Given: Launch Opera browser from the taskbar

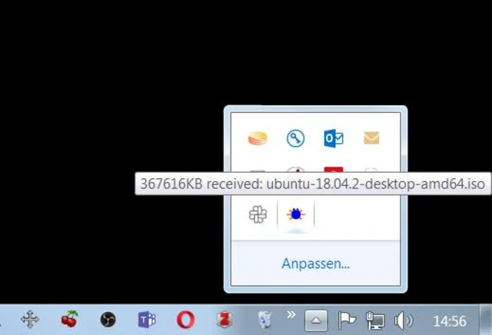Looking at the screenshot, I should 185,320.
